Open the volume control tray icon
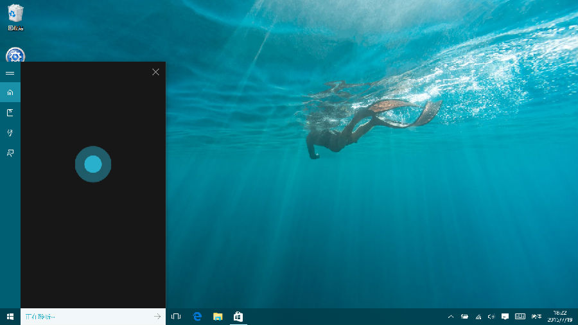 [x=491, y=317]
